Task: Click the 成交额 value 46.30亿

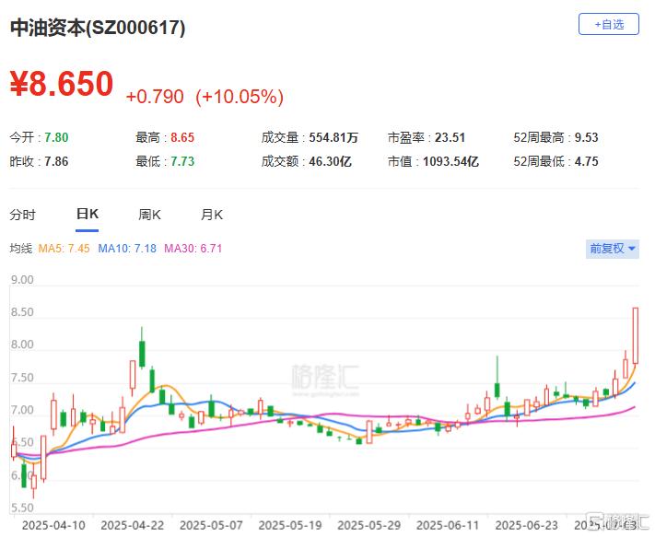Action: [330, 161]
